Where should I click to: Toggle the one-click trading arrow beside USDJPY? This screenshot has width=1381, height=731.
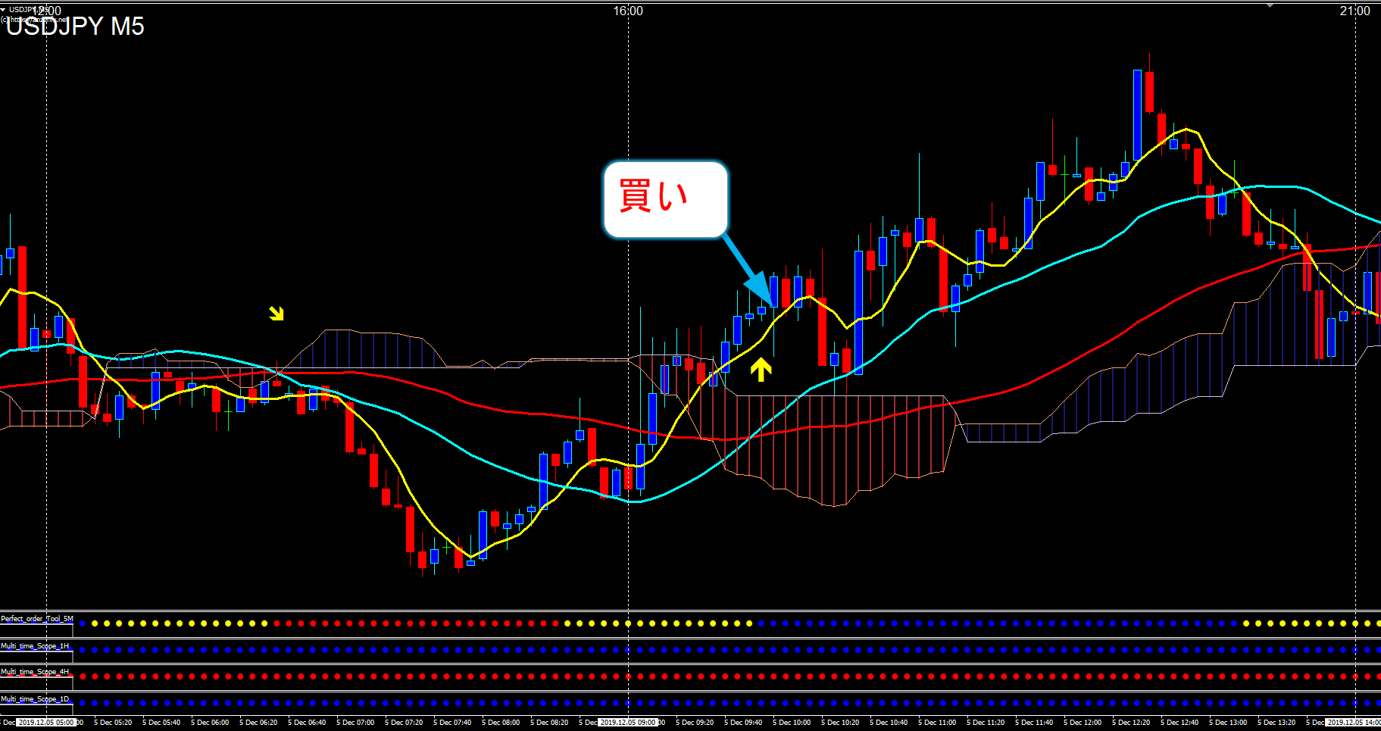click(x=3, y=9)
